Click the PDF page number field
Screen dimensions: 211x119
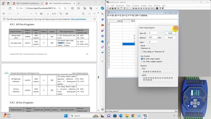point(48,14)
